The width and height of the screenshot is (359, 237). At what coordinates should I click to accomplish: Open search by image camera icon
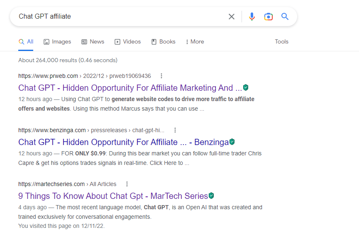tap(269, 17)
